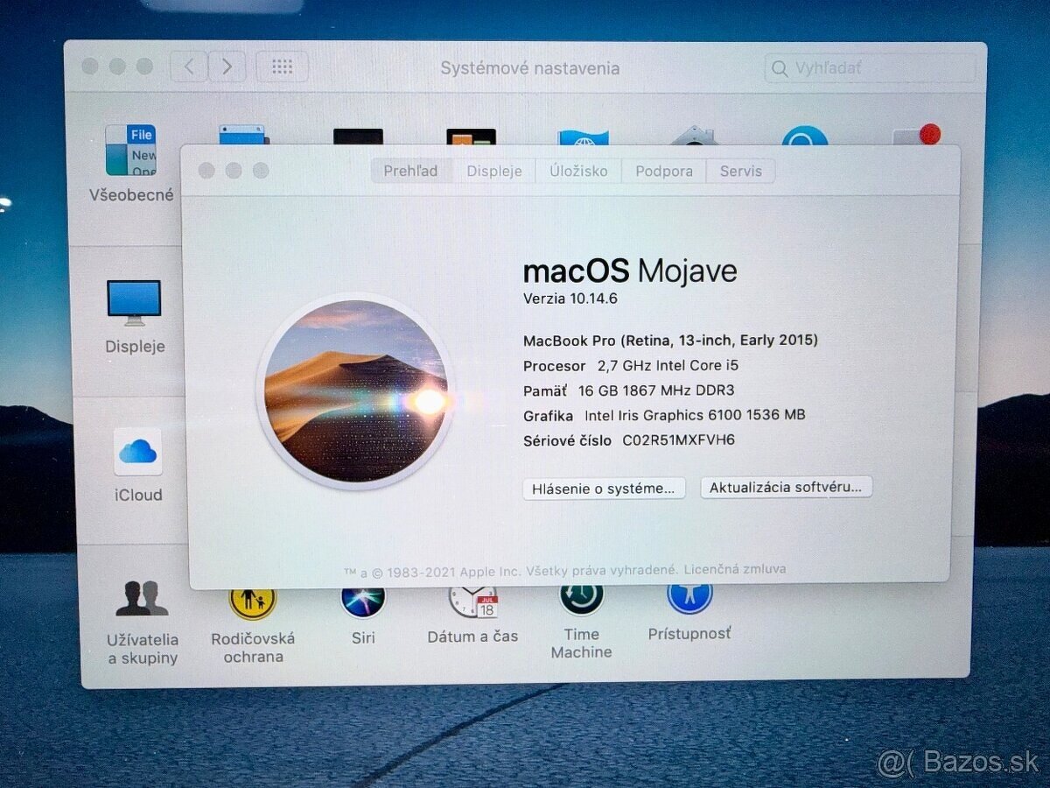Click the back arrow in the toolbar

tap(189, 67)
